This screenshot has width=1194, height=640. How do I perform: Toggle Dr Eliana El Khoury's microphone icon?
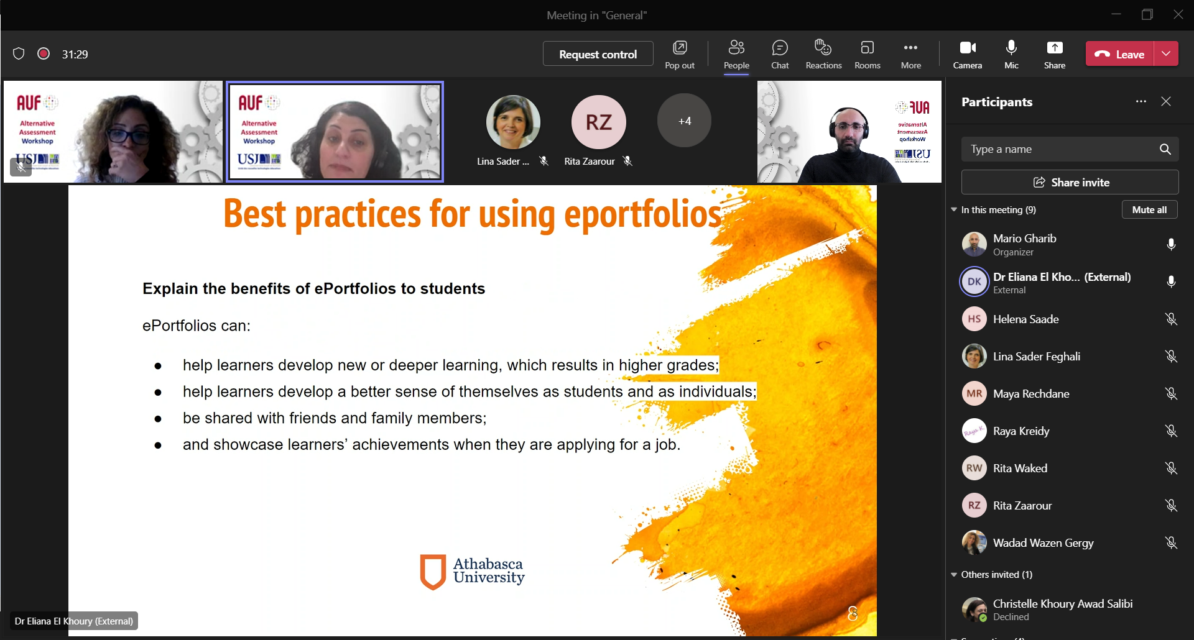pos(1171,281)
